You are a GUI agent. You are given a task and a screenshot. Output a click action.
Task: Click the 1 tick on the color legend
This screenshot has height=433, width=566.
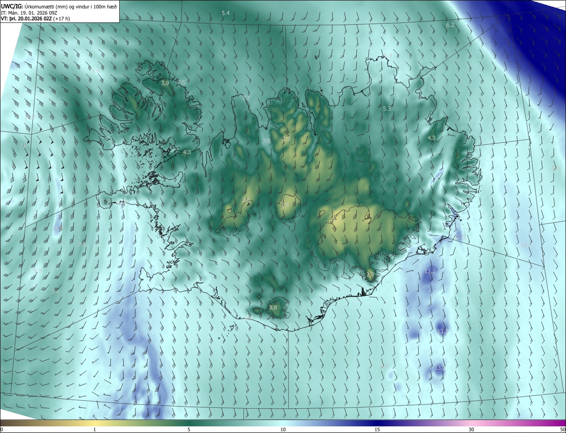95,429
